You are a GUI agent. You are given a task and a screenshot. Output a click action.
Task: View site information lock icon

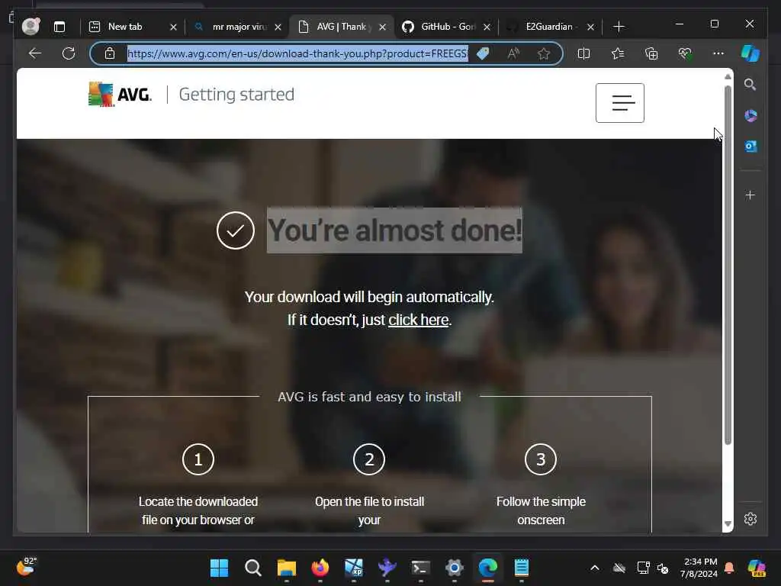click(x=110, y=53)
